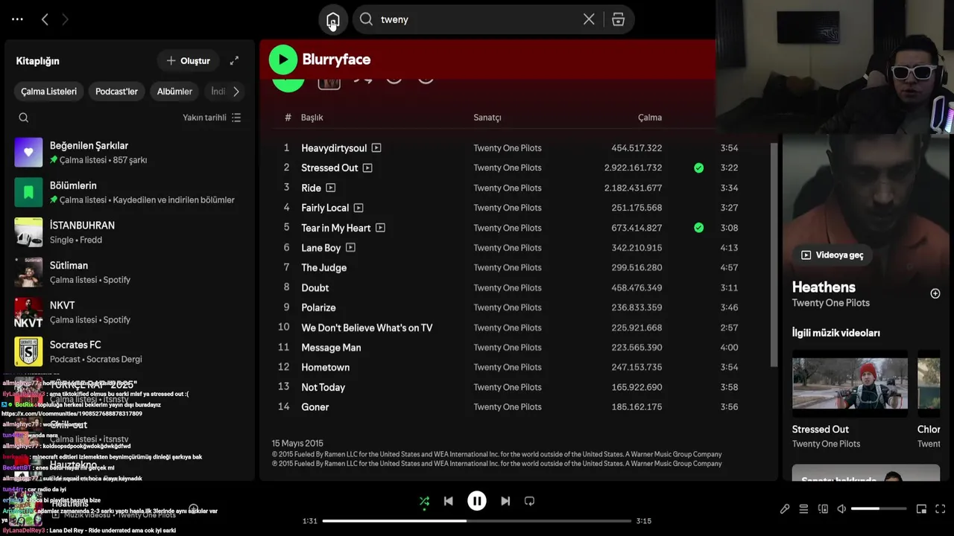
Task: Click video icon next to Lane Boy
Action: tap(350, 248)
